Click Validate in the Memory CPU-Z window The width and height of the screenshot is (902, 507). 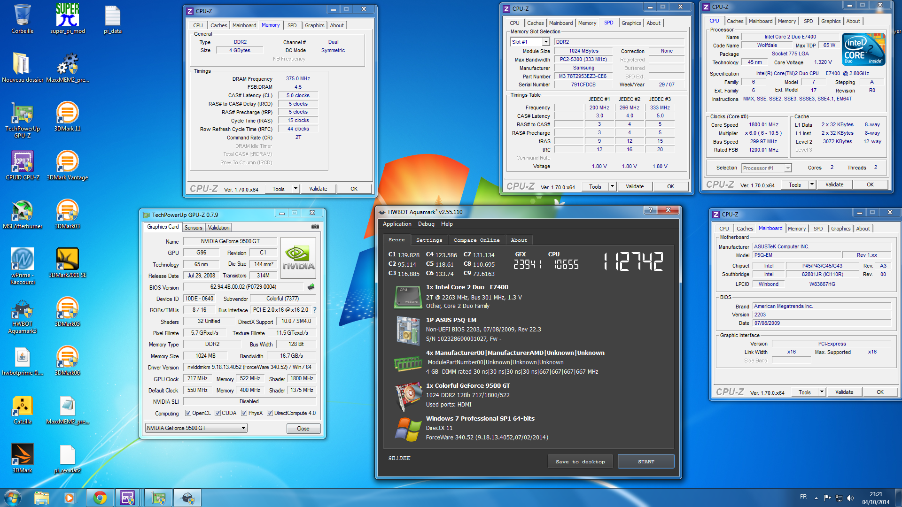click(x=318, y=189)
